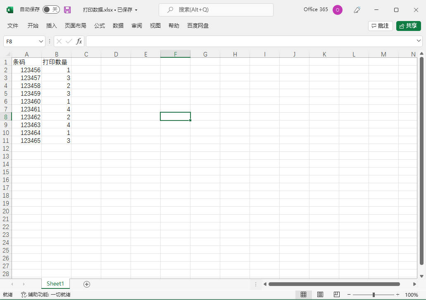Click the 批注 comments button
Image resolution: width=426 pixels, height=300 pixels.
tap(380, 26)
